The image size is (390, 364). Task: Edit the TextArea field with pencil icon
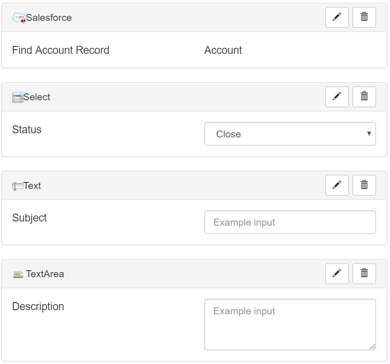click(337, 273)
